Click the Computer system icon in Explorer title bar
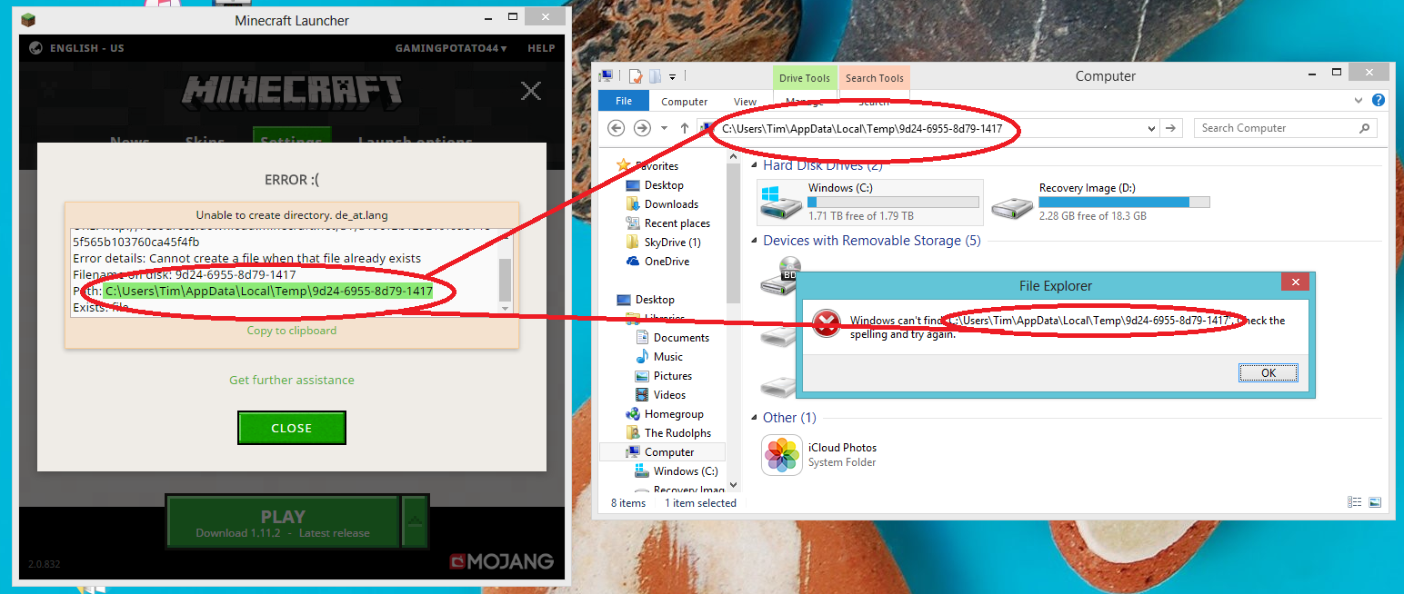This screenshot has height=594, width=1404. point(606,75)
